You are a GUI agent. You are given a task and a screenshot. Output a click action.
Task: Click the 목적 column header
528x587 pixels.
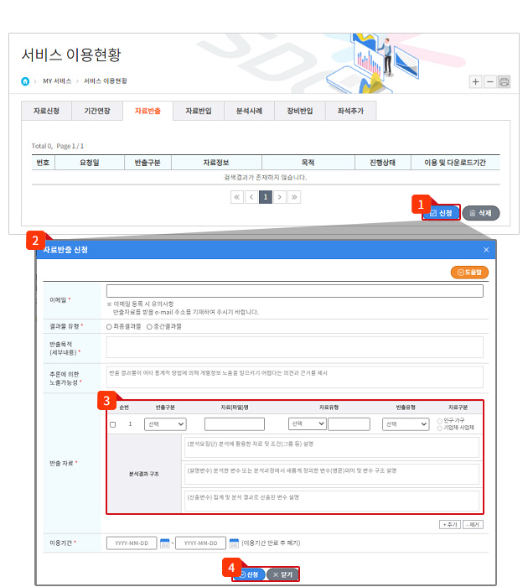[x=308, y=163]
